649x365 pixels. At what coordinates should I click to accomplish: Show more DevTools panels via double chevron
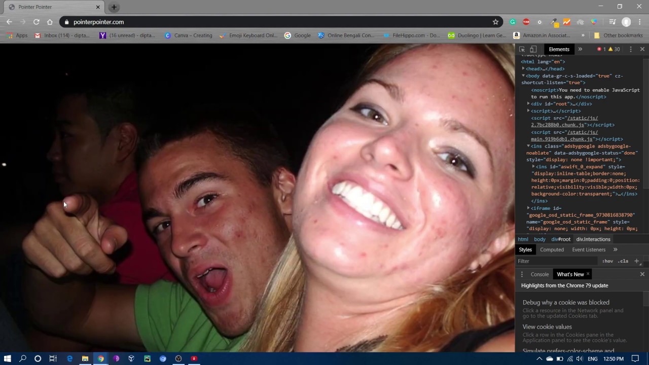tap(580, 49)
